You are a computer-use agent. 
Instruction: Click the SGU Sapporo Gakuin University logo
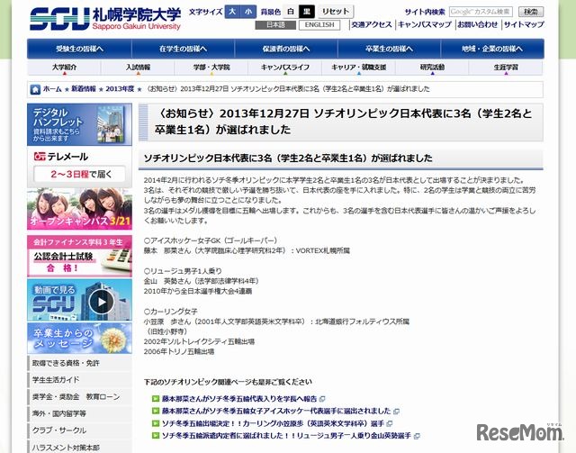[105, 19]
